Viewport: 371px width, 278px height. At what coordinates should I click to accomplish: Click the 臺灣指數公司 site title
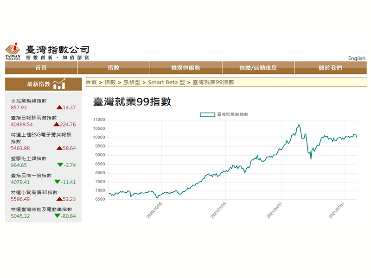coord(58,50)
